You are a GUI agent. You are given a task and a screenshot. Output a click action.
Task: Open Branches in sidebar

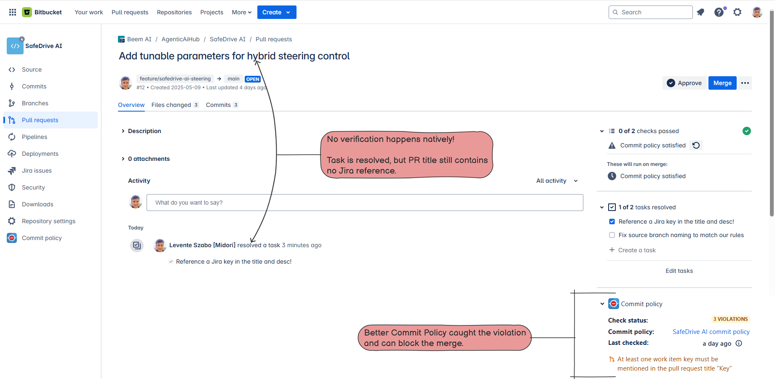click(x=51, y=103)
